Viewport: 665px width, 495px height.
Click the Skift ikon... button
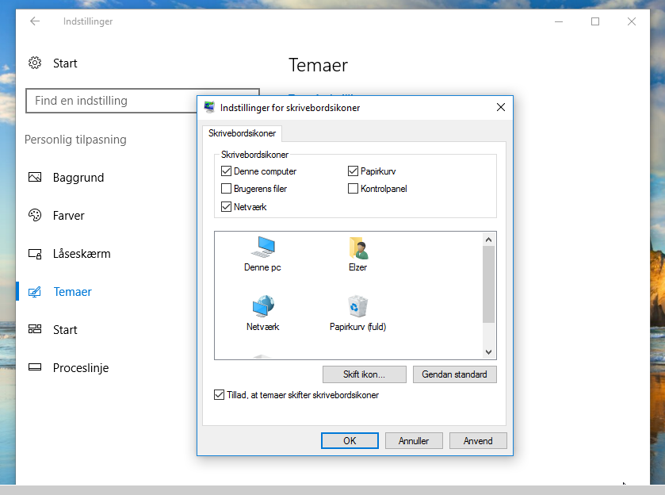coord(365,374)
